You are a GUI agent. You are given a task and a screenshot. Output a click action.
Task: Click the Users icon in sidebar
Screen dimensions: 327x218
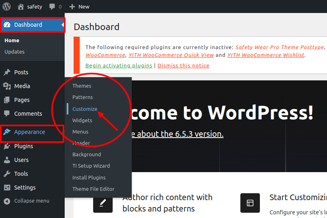click(x=7, y=160)
